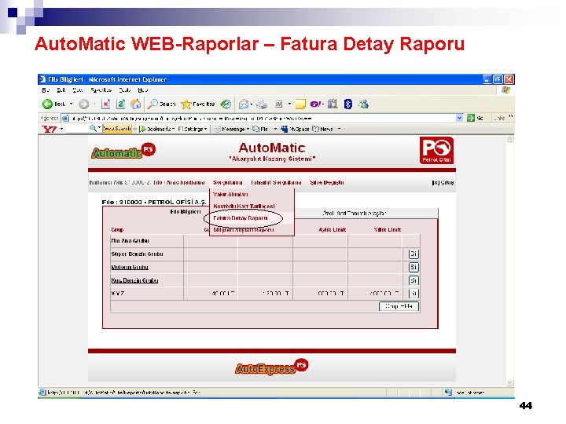Open the Back button history dropdown arrow
This screenshot has width=566, height=424.
pos(71,104)
